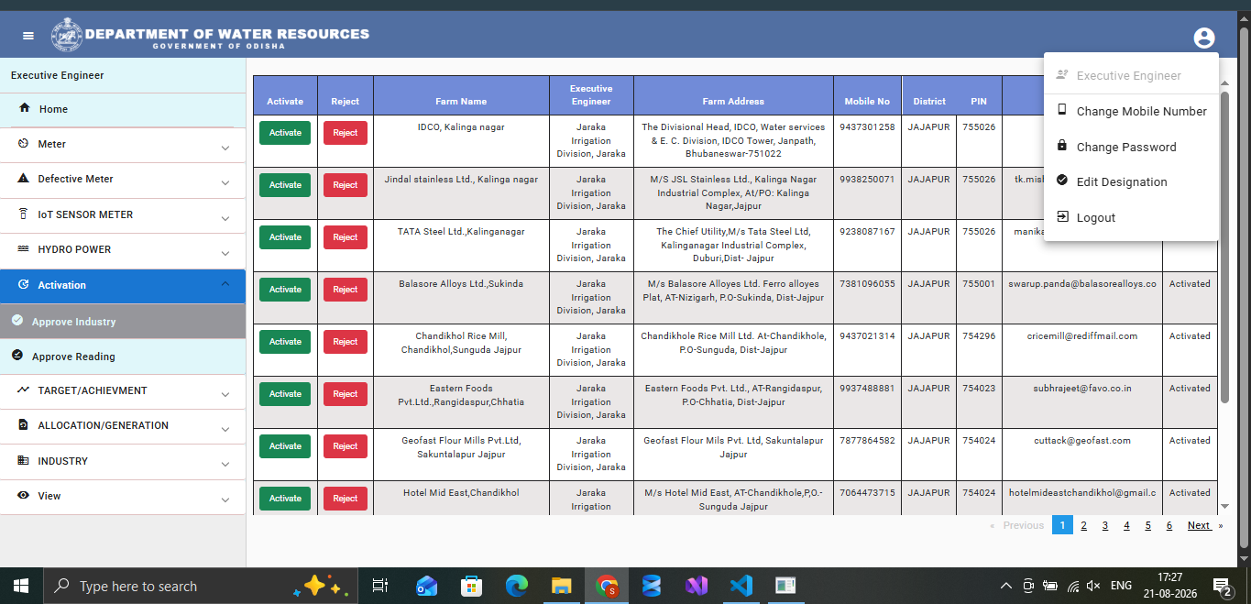Screen dimensions: 1251x604
Task: Click the TARGET/ACHIEVMENT trend line icon
Action: click(23, 390)
